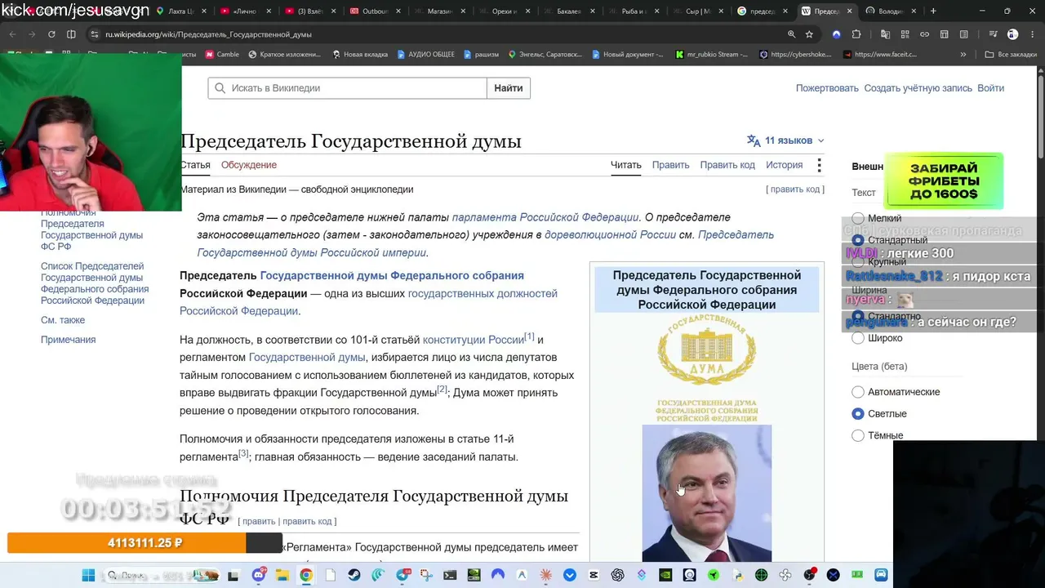Viewport: 1045px width, 588px height.
Task: Open the рашизм document bookmark
Action: pyautogui.click(x=481, y=55)
